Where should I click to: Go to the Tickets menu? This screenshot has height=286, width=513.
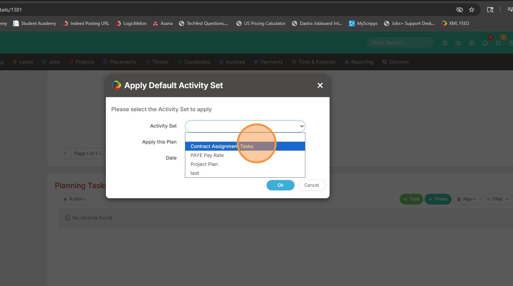point(157,62)
